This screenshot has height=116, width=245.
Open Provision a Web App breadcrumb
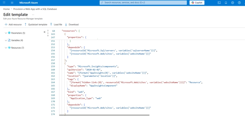tap(35, 9)
